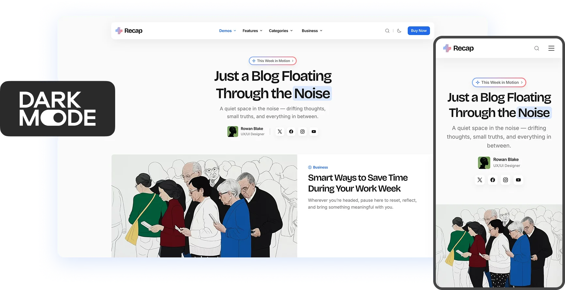Image resolution: width=565 pixels, height=290 pixels.
Task: Click the search icon in desktop navbar
Action: coord(387,31)
